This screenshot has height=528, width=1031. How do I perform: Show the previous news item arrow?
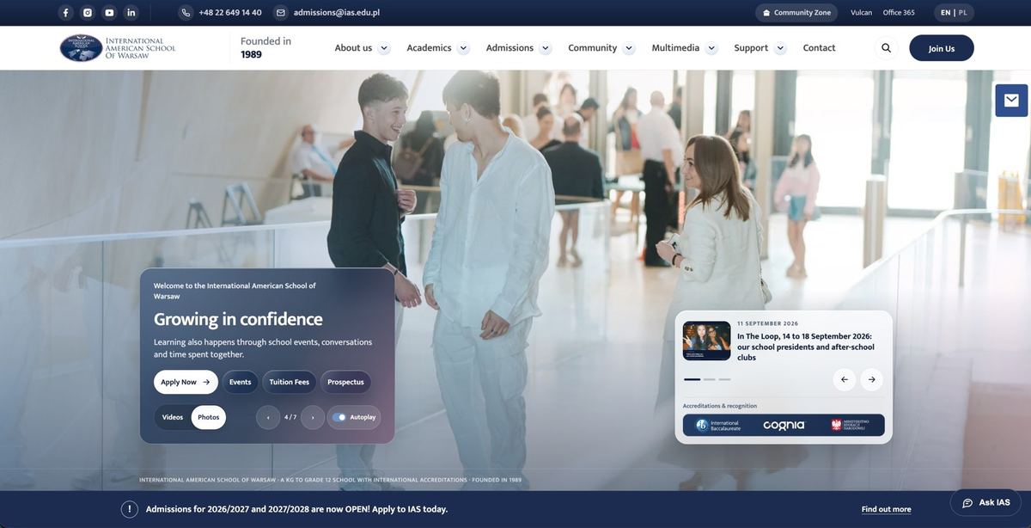845,379
